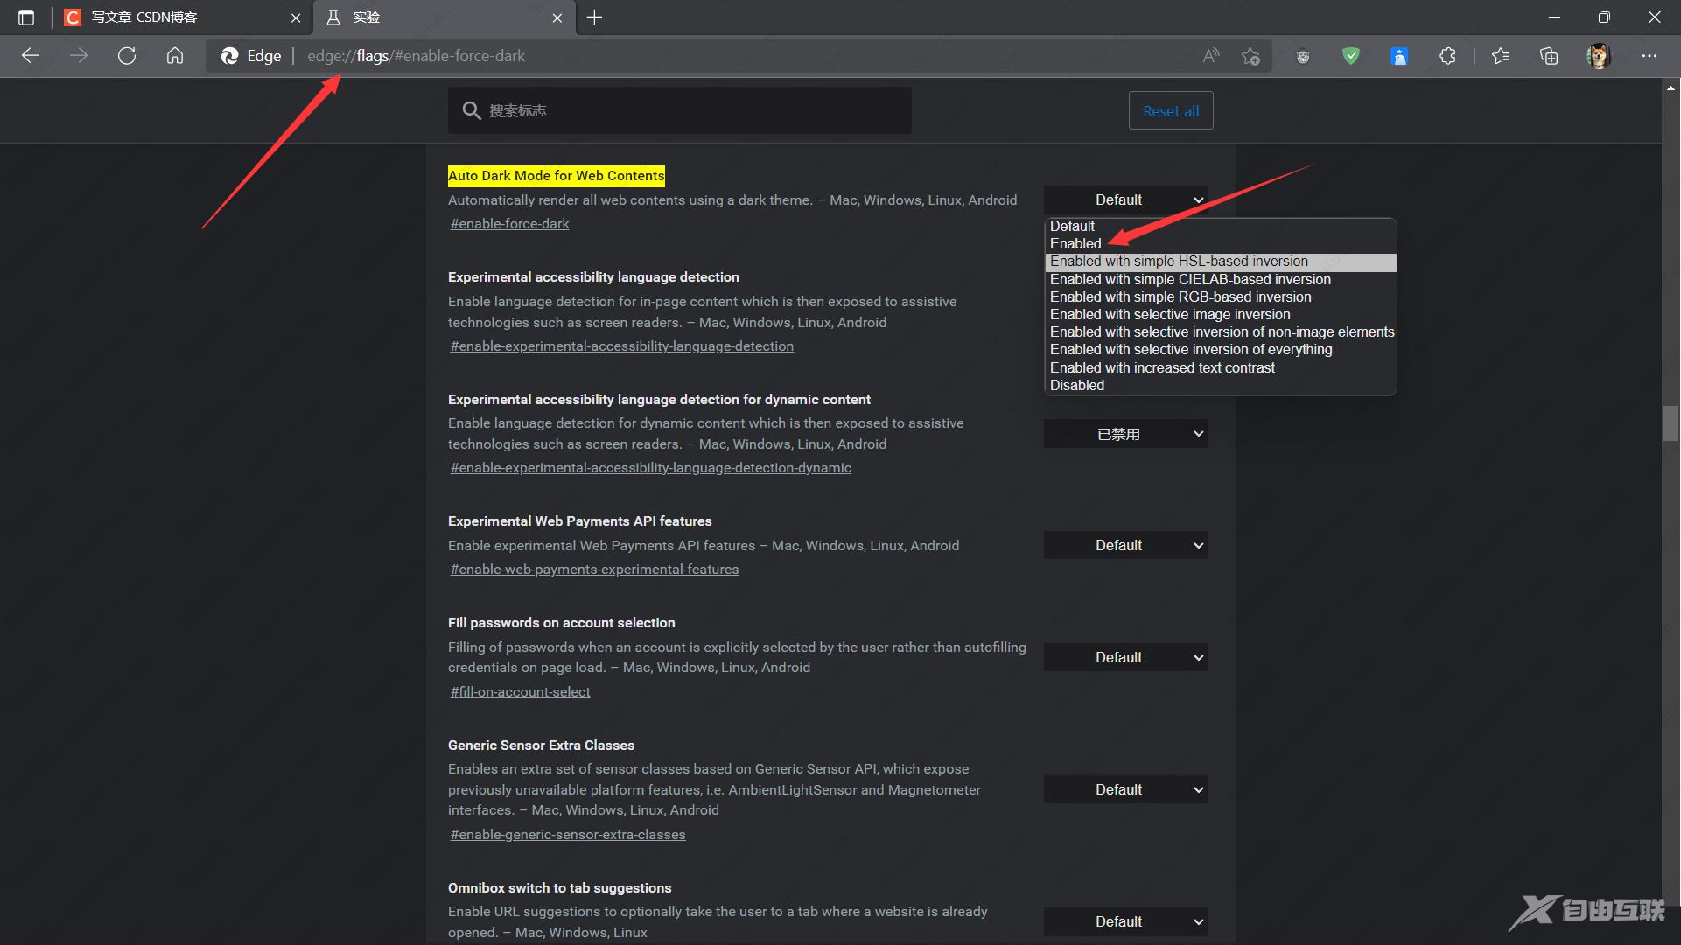Open the Collections icon
This screenshot has height=945, width=1681.
tap(1549, 56)
